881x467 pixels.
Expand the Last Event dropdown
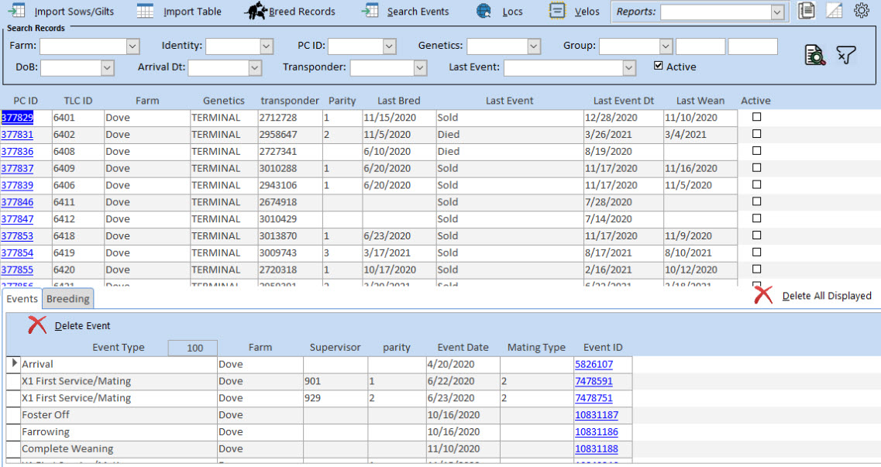[x=629, y=68]
